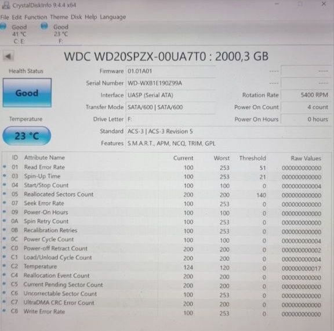Click the status dot for Spin Retry Count
334x331 pixels.
tap(4, 221)
